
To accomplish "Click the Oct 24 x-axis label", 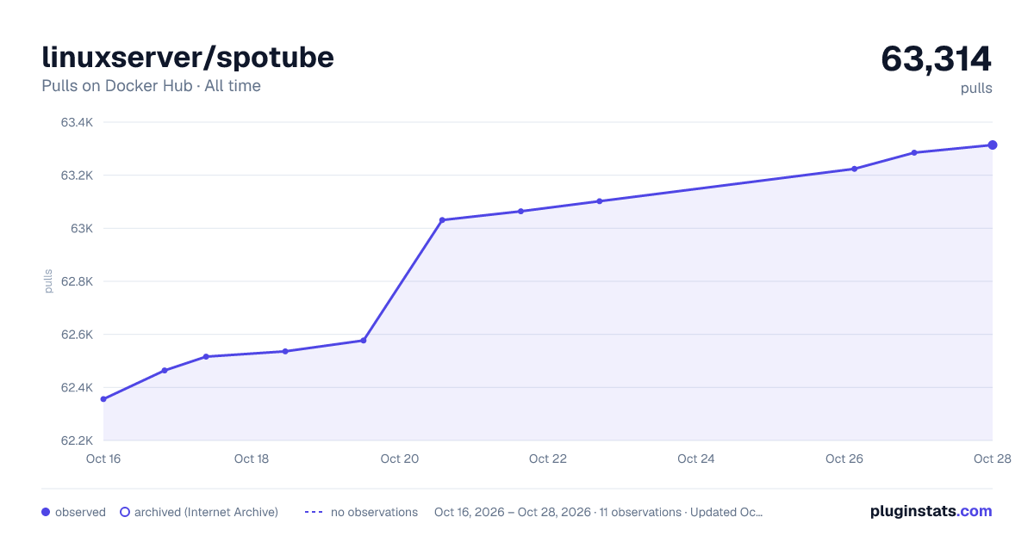I will (696, 459).
